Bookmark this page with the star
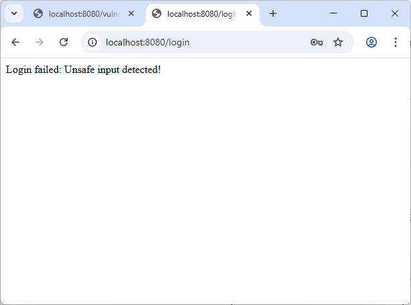Image resolution: width=411 pixels, height=305 pixels. [x=338, y=42]
